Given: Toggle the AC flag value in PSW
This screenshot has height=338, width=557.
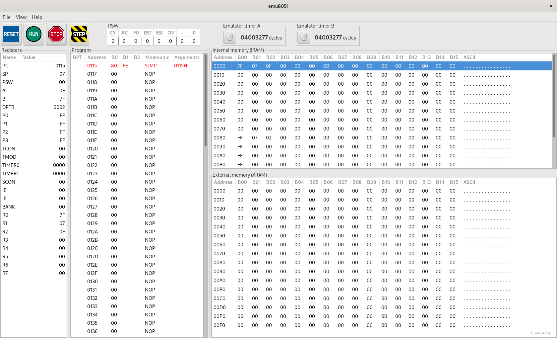Looking at the screenshot, I should (124, 41).
